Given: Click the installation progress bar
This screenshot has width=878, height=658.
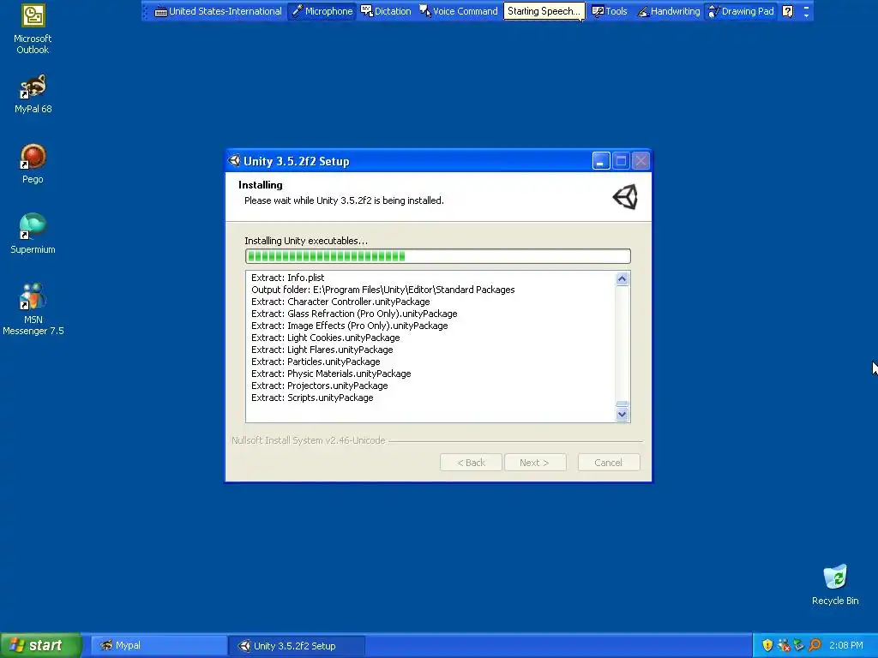Looking at the screenshot, I should tap(438, 256).
